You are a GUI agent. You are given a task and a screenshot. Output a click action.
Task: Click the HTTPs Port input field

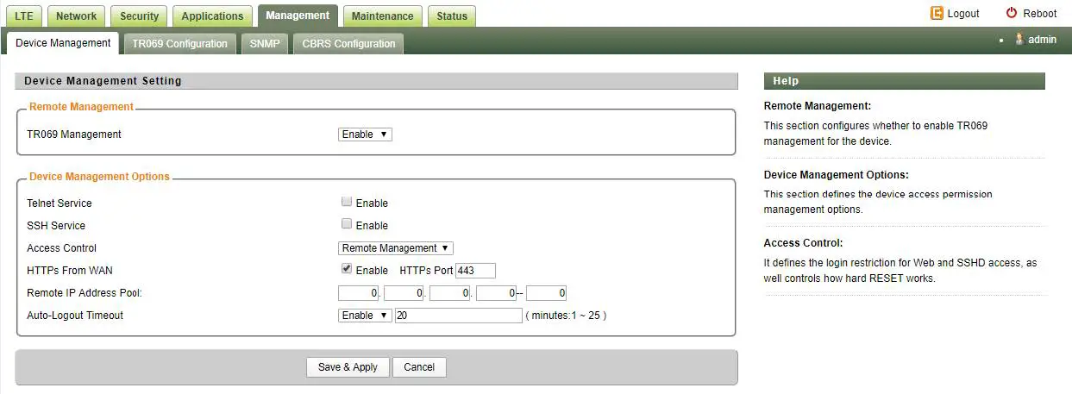(476, 271)
